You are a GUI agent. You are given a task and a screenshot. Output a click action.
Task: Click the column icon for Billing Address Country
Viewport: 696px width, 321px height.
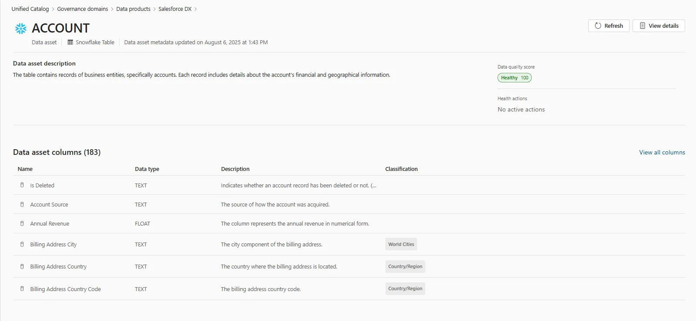click(22, 266)
